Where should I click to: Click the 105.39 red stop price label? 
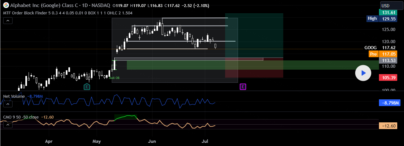[388, 78]
